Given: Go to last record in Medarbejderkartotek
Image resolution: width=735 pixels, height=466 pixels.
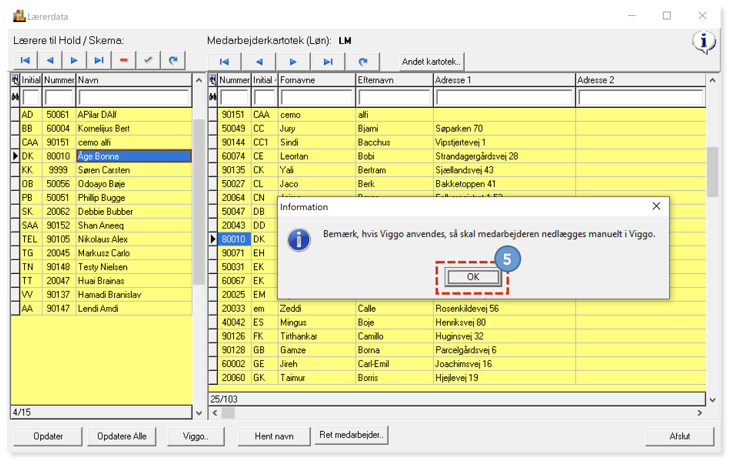Looking at the screenshot, I should 328,62.
